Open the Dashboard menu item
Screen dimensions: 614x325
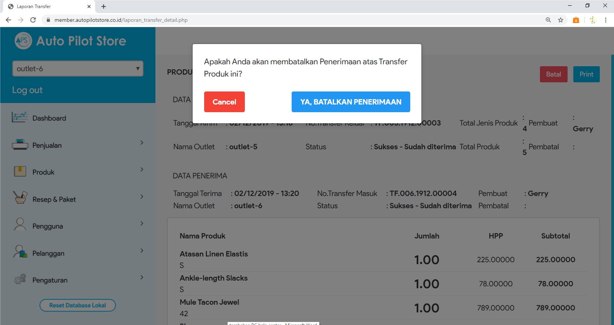(49, 118)
